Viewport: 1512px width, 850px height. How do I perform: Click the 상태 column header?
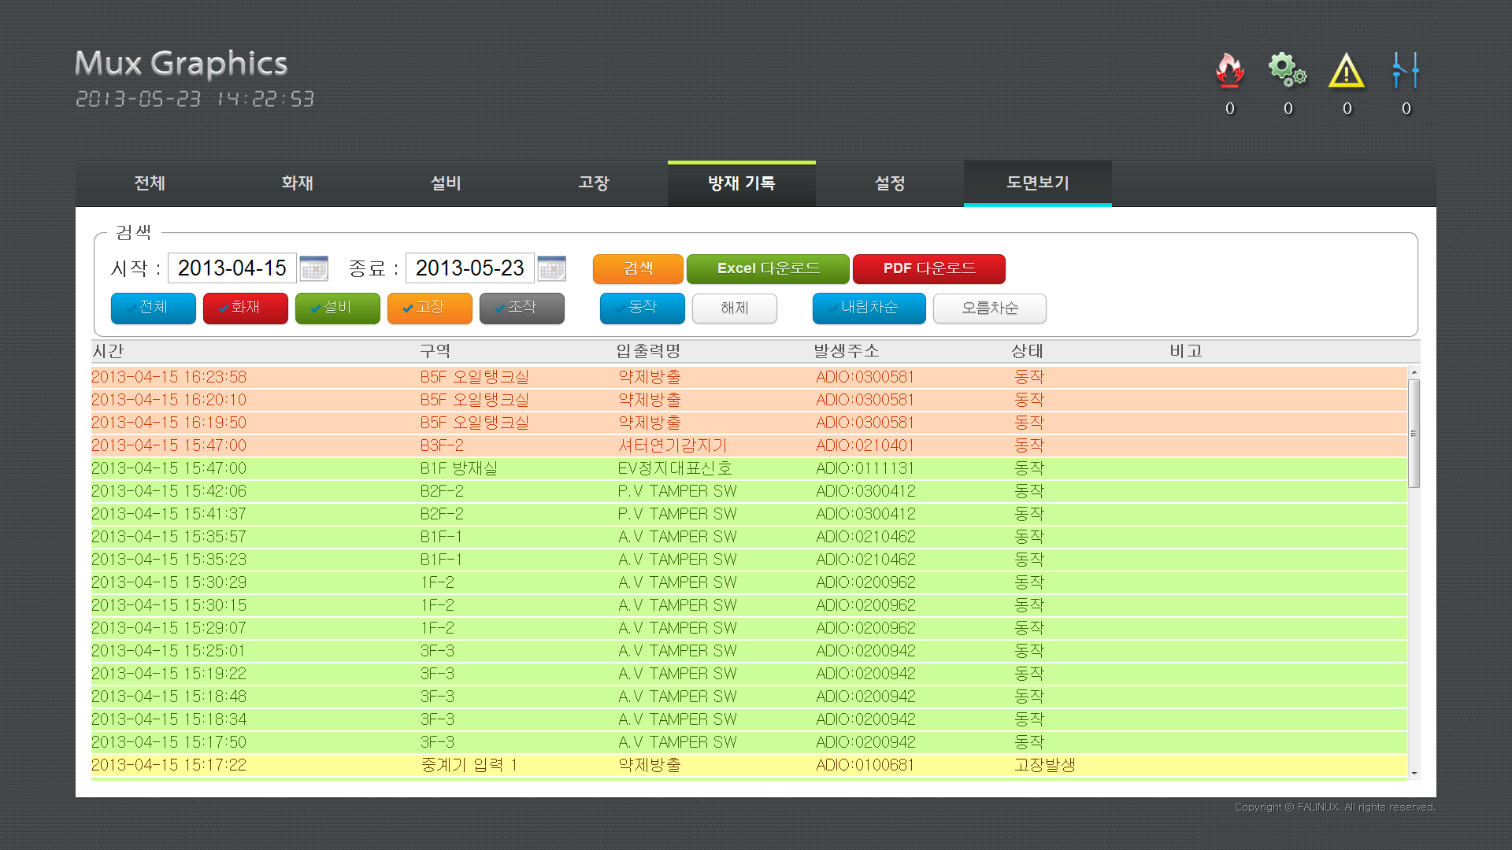tap(1028, 351)
